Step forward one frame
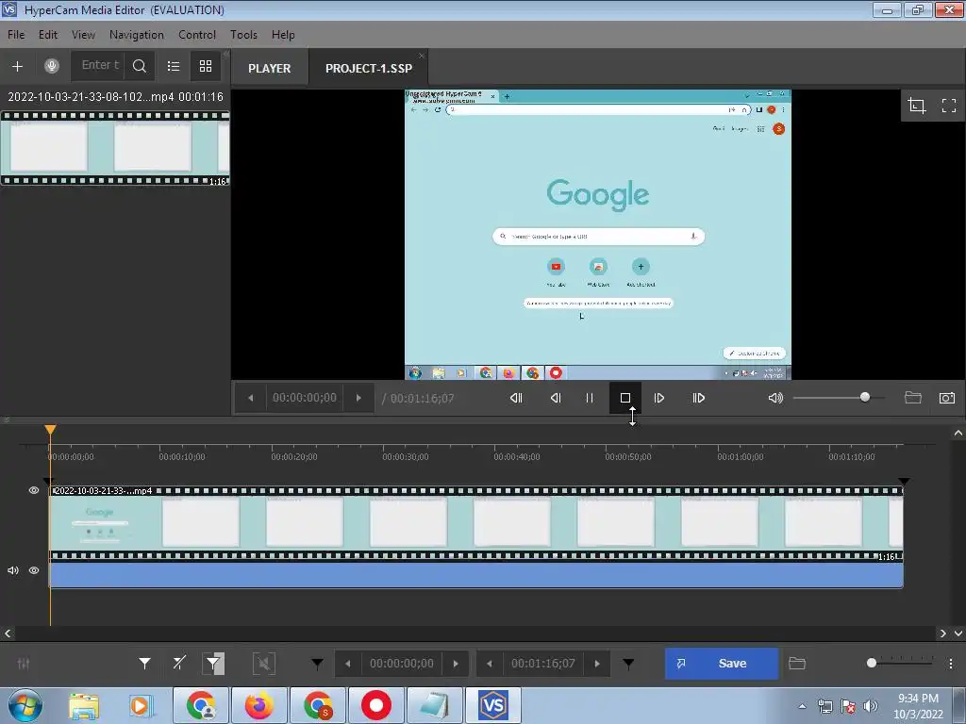 coord(659,399)
